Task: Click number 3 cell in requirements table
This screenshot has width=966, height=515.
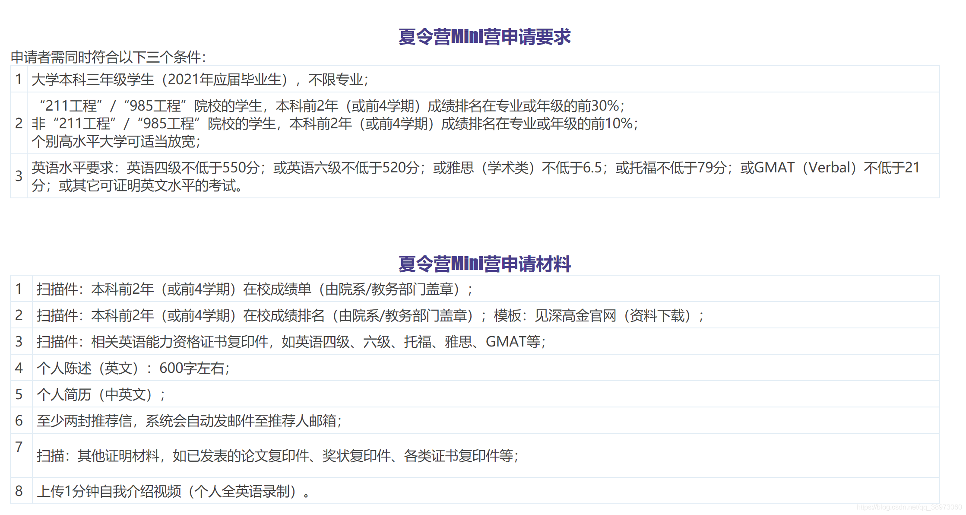Action: 19,176
